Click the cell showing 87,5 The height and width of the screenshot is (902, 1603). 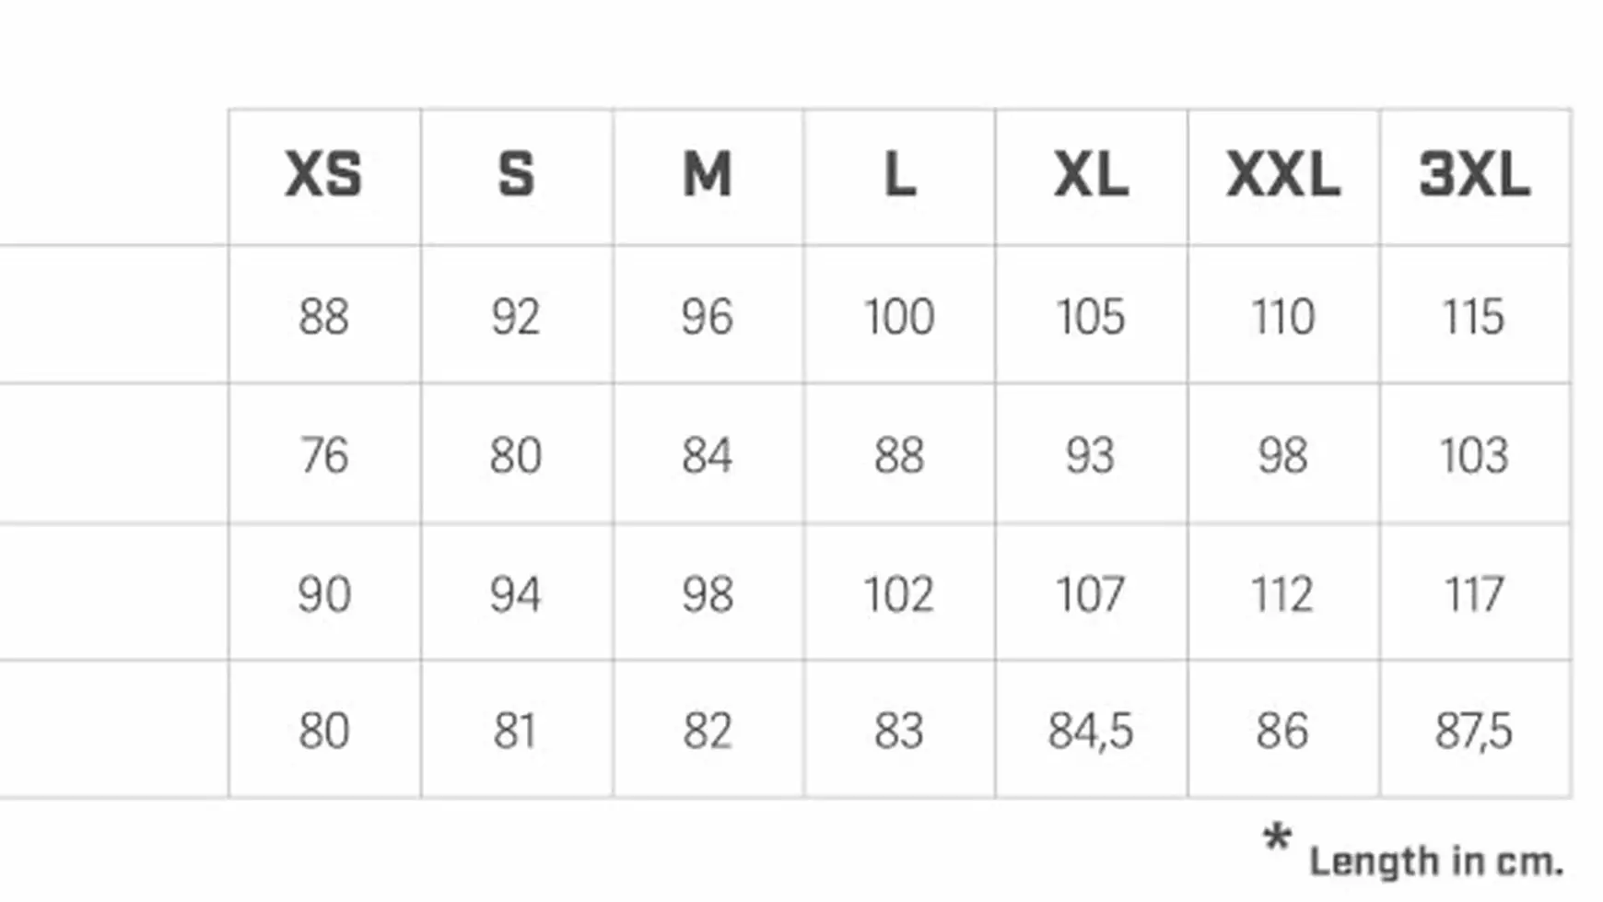click(x=1474, y=732)
